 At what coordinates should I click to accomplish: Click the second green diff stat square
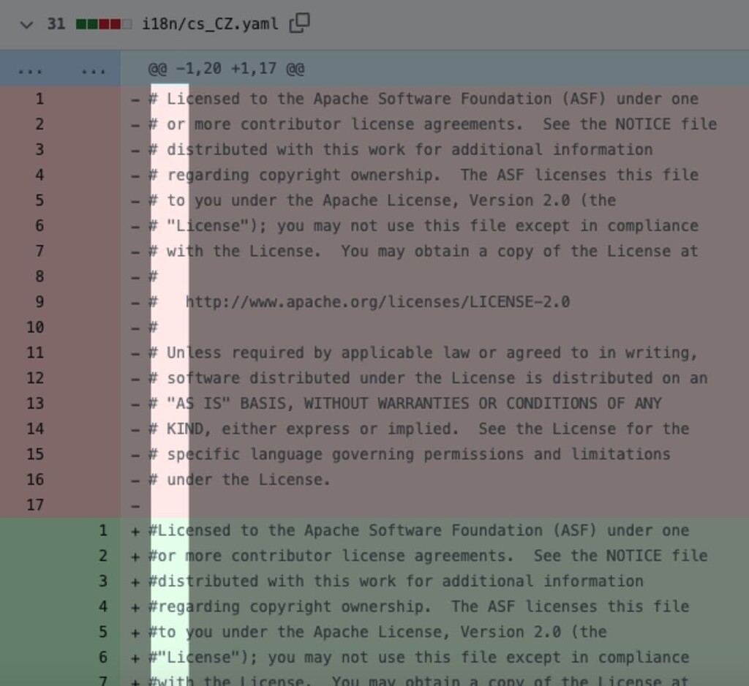pyautogui.click(x=92, y=23)
